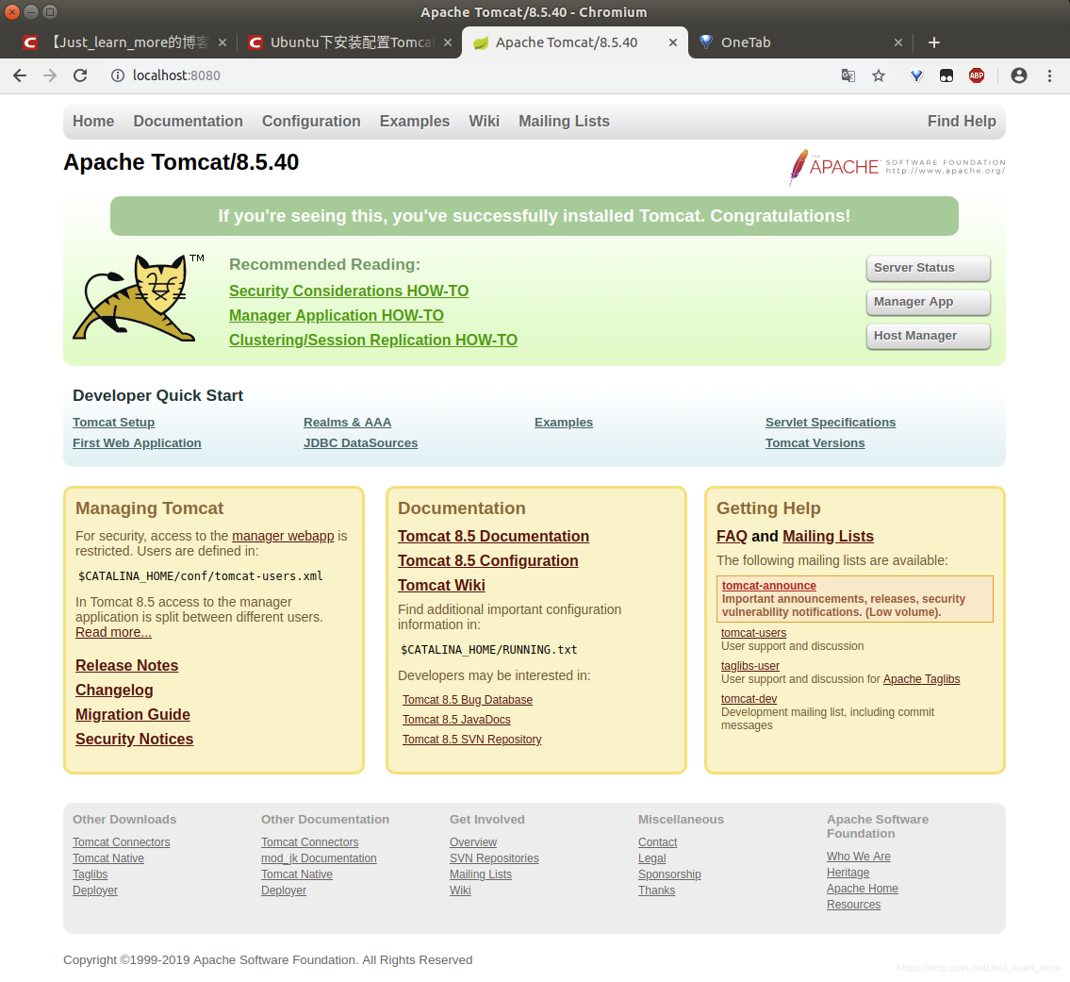Open the tomcat-dev mailing list link
Viewport: 1070px width, 982px height.
[749, 699]
